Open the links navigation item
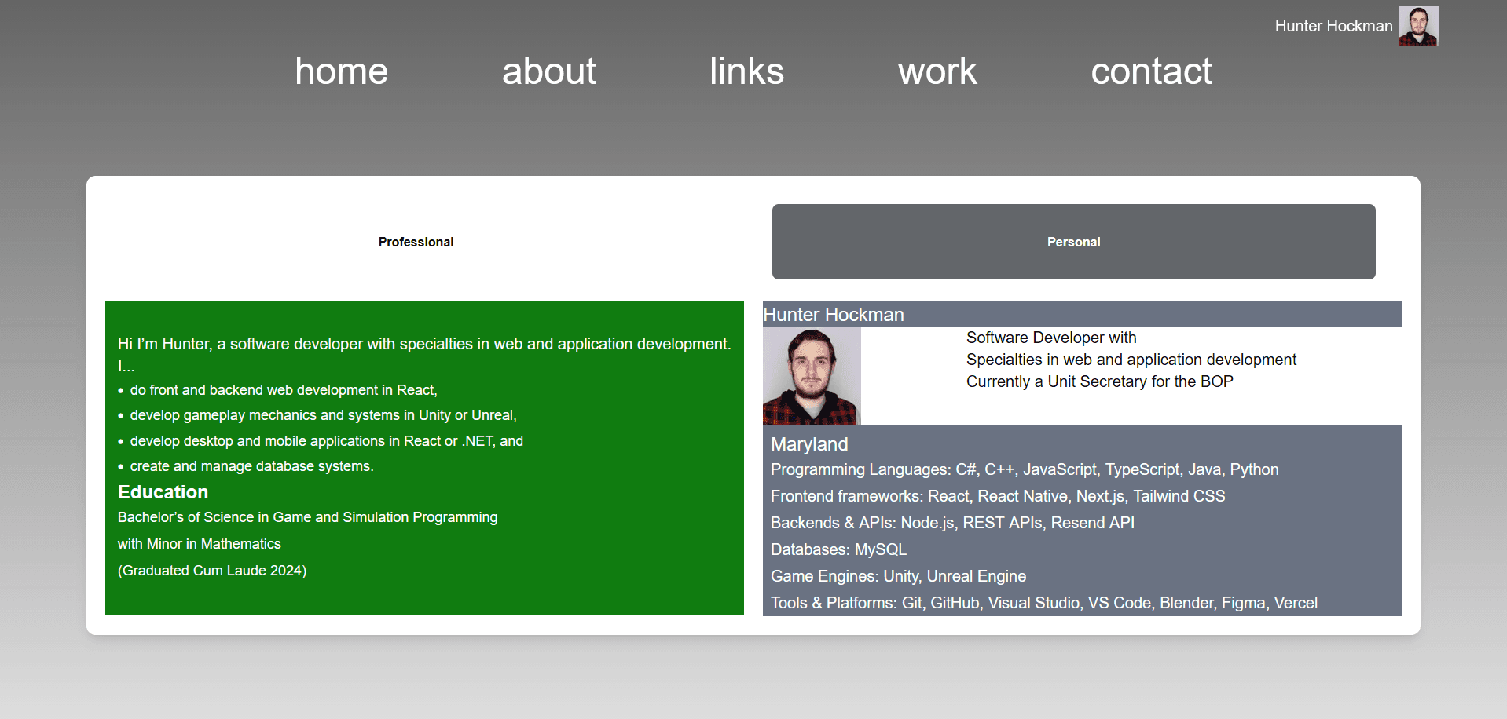 pyautogui.click(x=746, y=71)
